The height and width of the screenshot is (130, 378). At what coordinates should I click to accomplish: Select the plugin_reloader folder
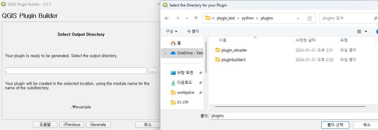click(x=234, y=50)
